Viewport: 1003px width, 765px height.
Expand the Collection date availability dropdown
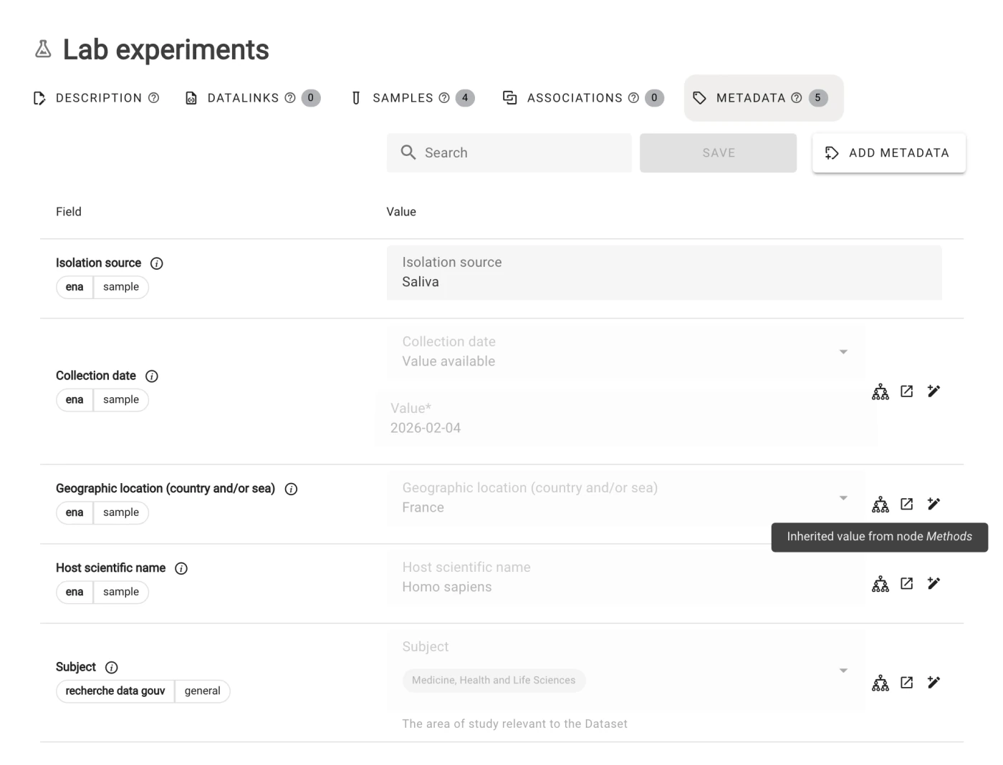(x=843, y=352)
